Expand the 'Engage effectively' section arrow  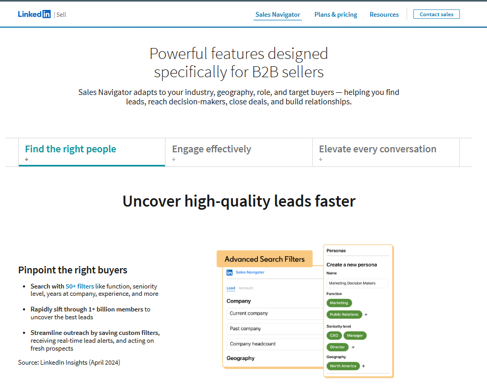[x=173, y=159]
